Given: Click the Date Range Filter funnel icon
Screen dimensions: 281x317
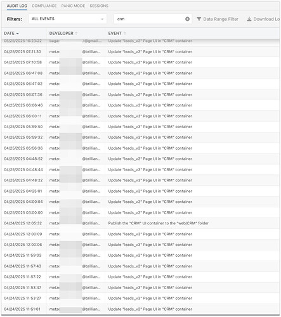Looking at the screenshot, I should 199,19.
